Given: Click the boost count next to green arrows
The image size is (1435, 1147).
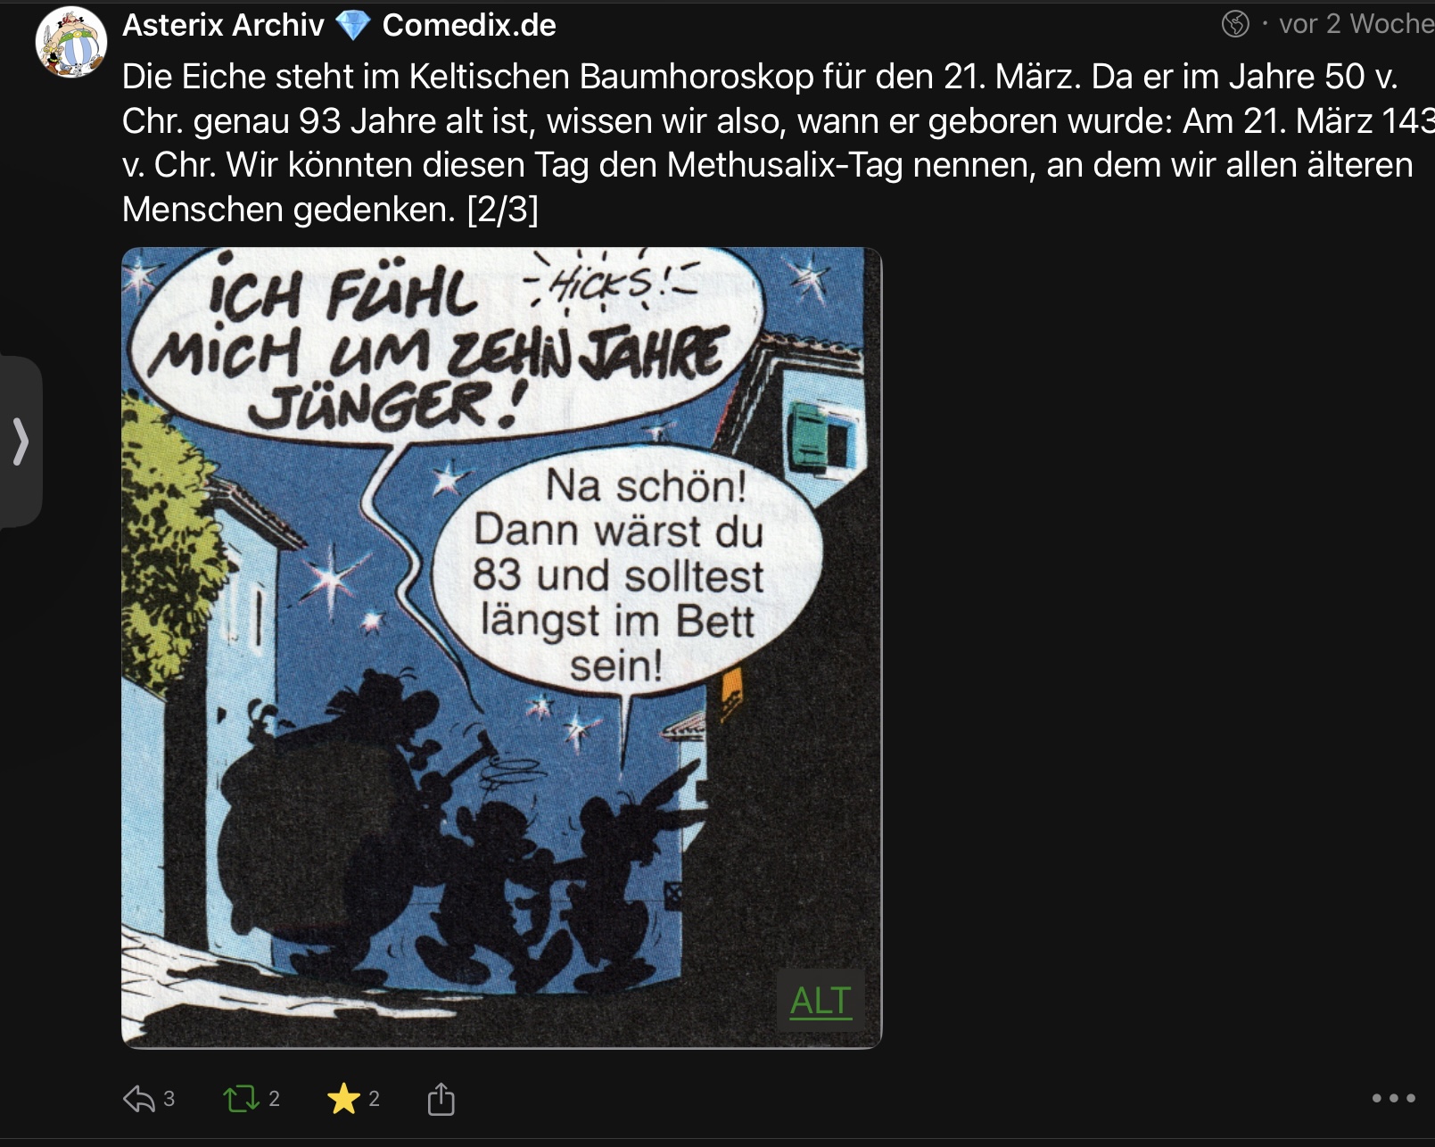Looking at the screenshot, I should click(275, 1099).
